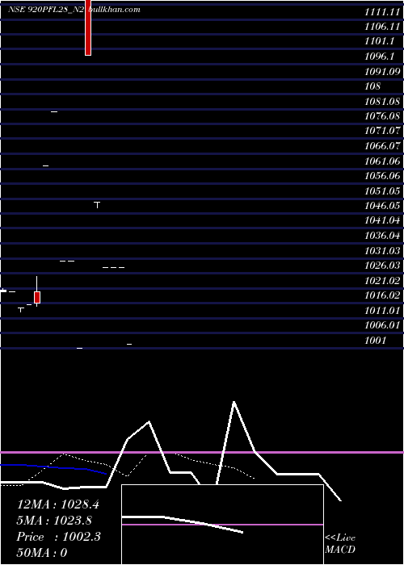
Task: Select the 1036.04 price axis label
Action: pos(382,236)
